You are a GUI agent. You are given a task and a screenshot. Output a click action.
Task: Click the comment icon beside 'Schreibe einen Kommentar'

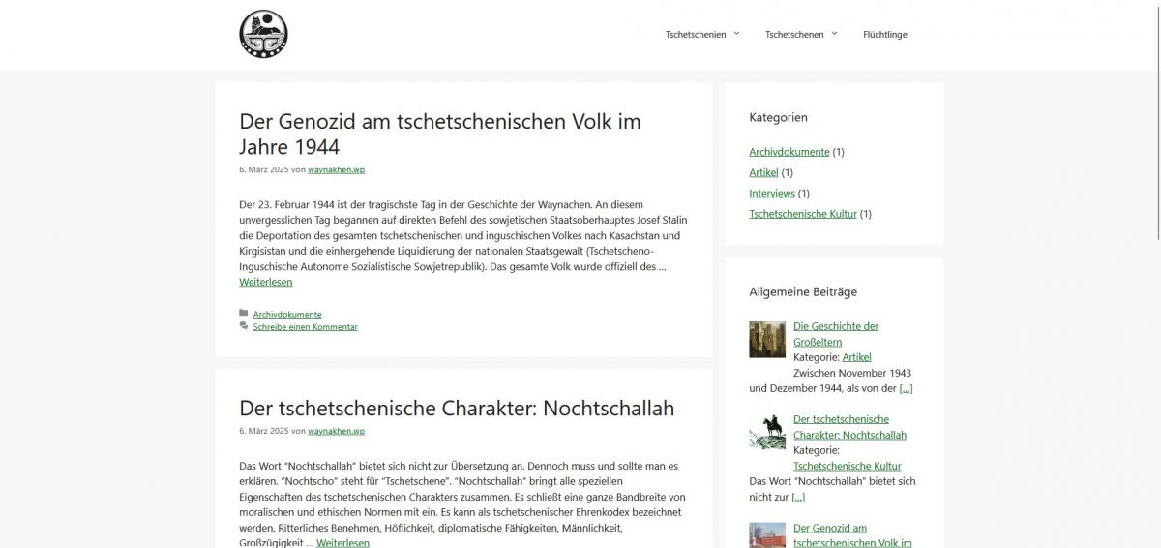244,326
